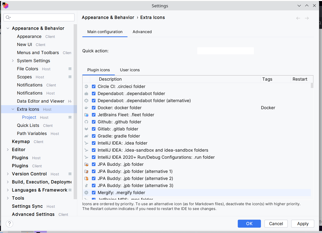The image size is (322, 233).
Task: Expand the Editor settings node
Action: (x=8, y=149)
